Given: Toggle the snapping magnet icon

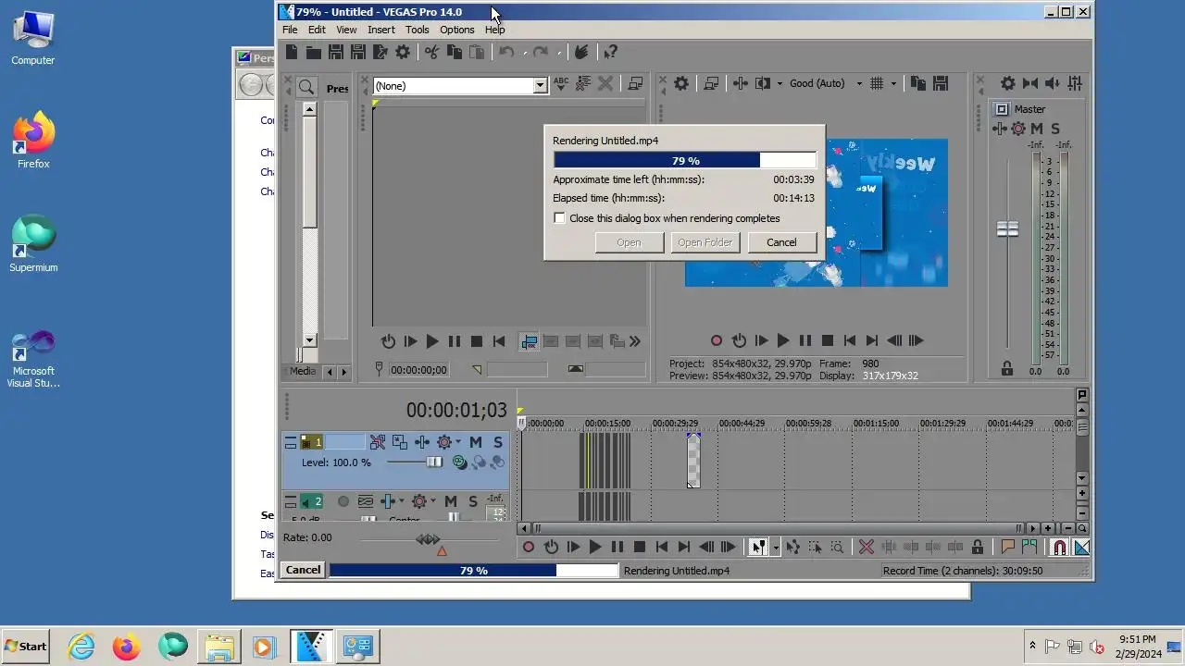Looking at the screenshot, I should tap(1059, 547).
